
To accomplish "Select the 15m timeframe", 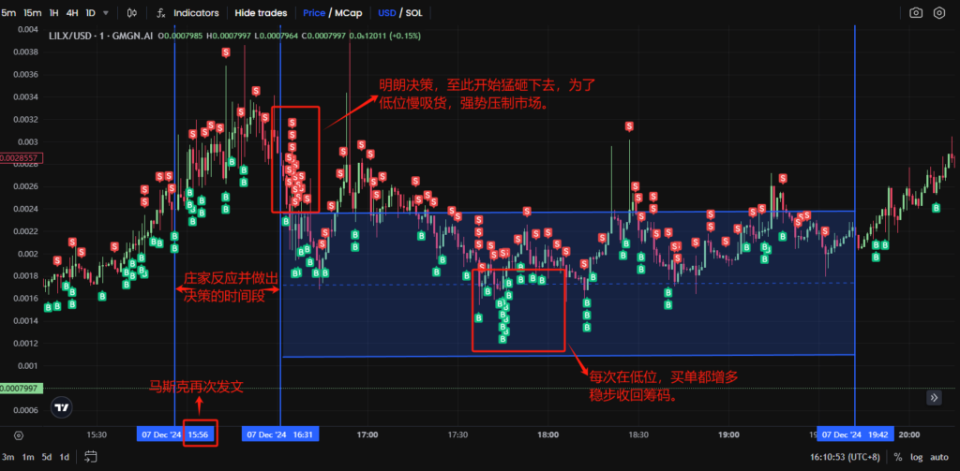I will 31,13.
